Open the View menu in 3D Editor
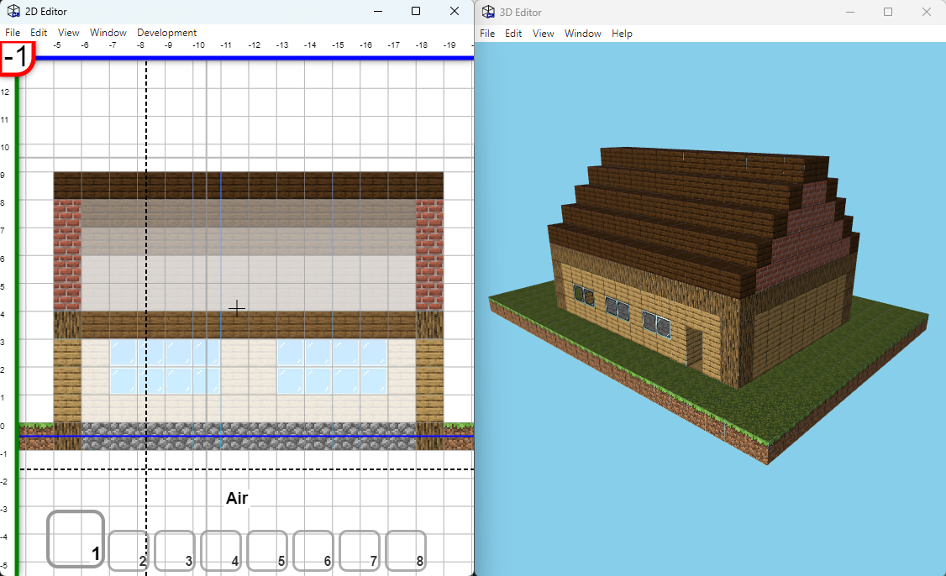946x576 pixels. point(543,34)
